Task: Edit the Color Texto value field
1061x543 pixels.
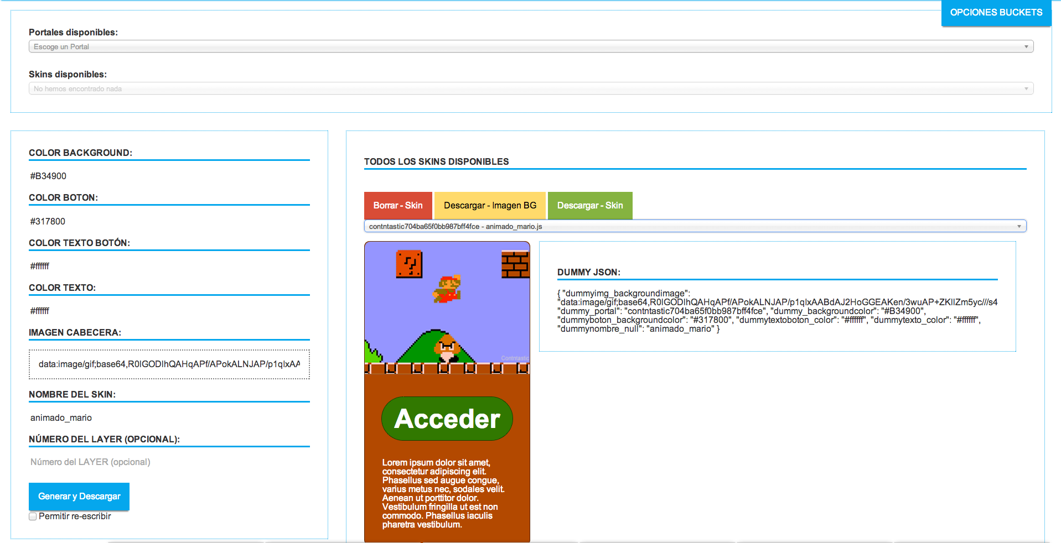Action: click(169, 311)
